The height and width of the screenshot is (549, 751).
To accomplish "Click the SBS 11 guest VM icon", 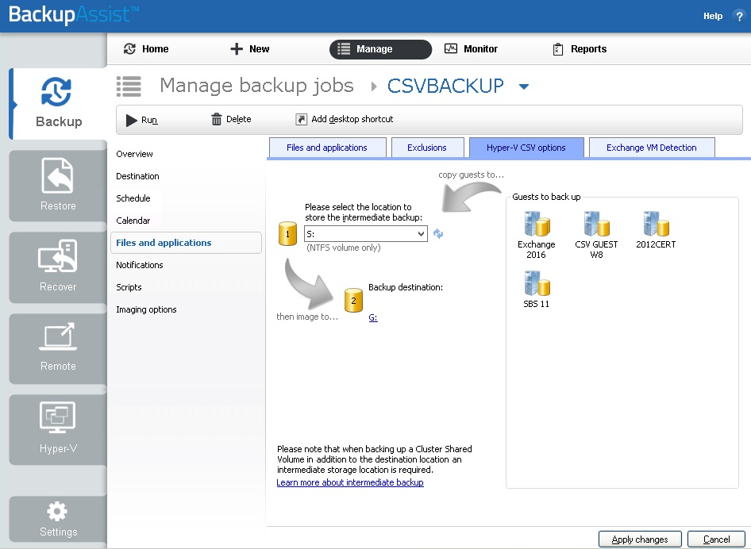I will pos(537,283).
